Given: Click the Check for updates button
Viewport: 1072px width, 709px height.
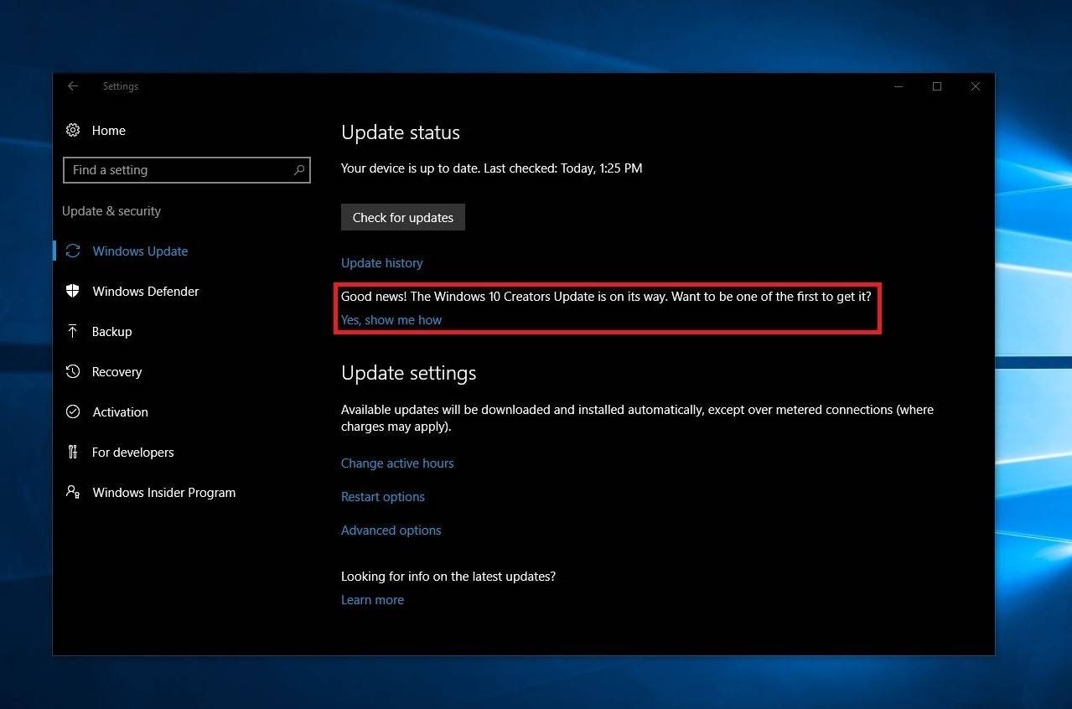Looking at the screenshot, I should [x=403, y=217].
